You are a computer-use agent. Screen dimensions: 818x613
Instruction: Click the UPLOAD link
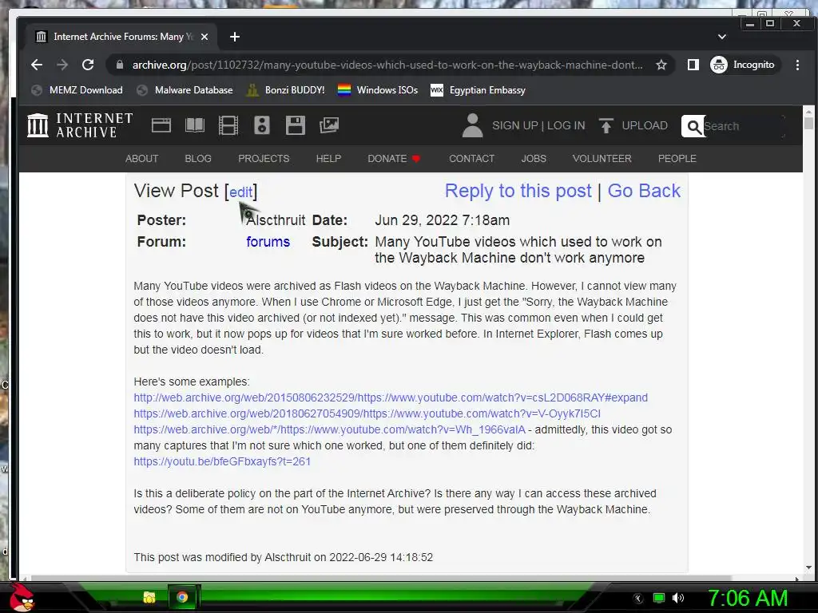[x=645, y=125]
